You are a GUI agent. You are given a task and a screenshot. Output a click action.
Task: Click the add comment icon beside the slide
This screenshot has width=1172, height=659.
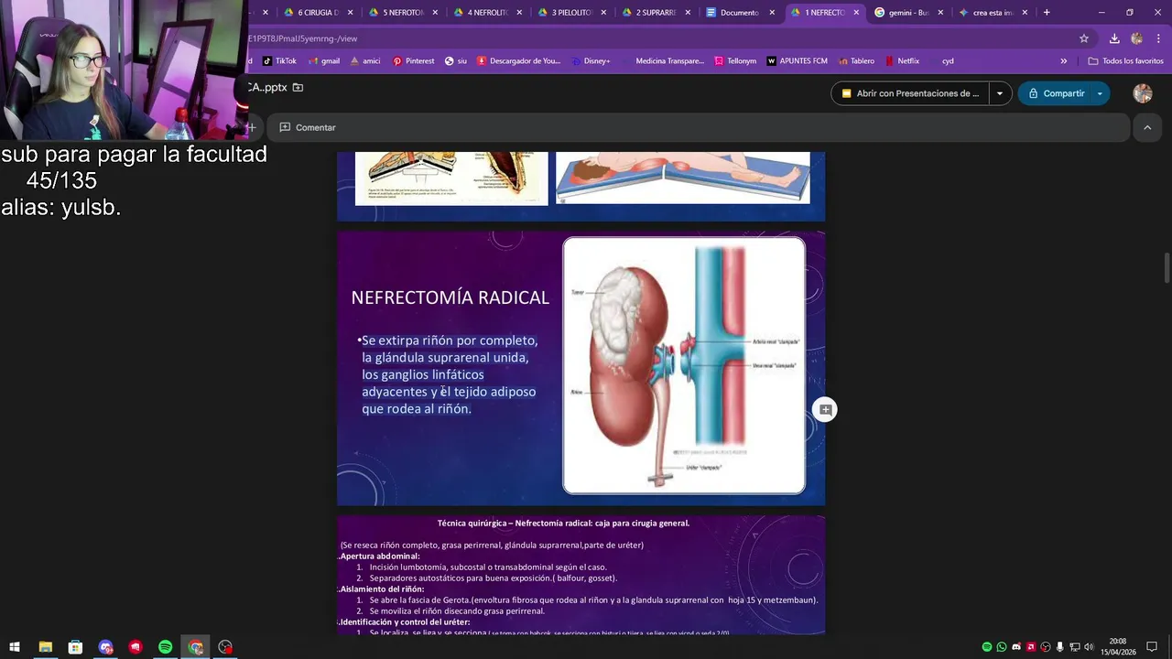tap(825, 410)
